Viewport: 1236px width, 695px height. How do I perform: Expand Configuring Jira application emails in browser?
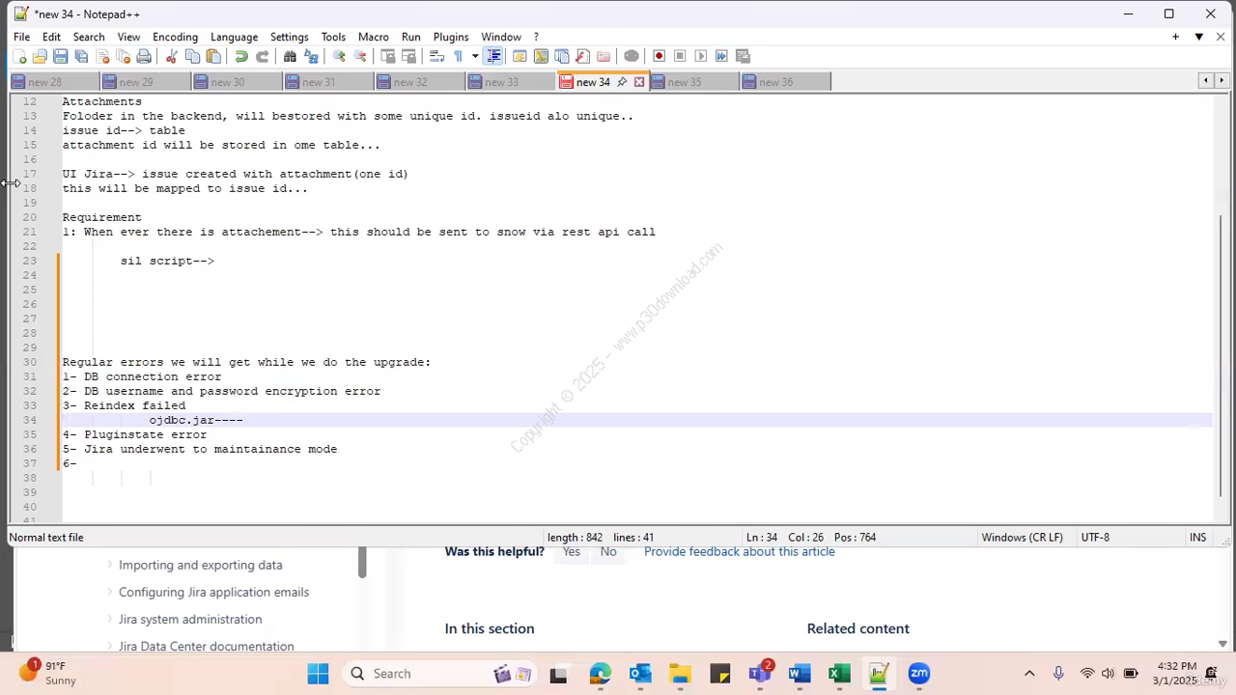coord(110,592)
